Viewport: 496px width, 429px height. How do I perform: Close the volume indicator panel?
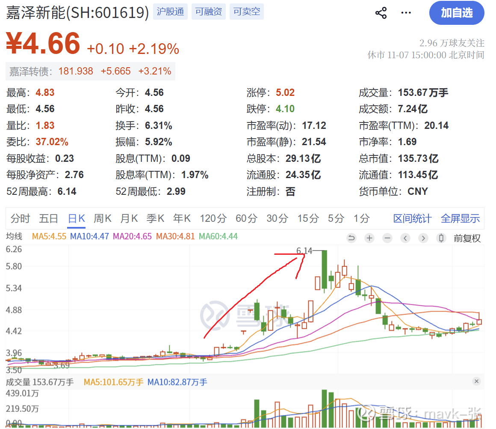tap(476, 381)
